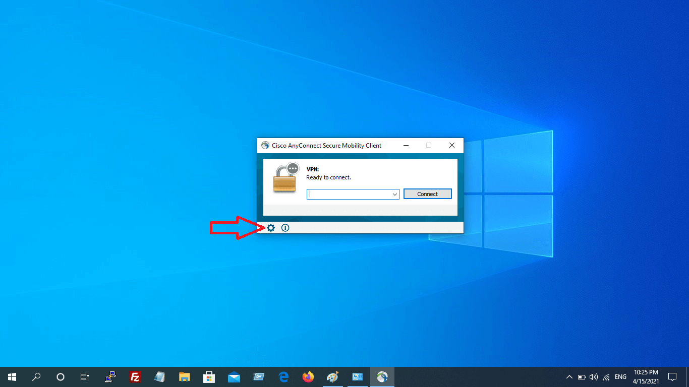Screen dimensions: 689x387
Task: Open FileZilla from the taskbar
Action: point(135,377)
